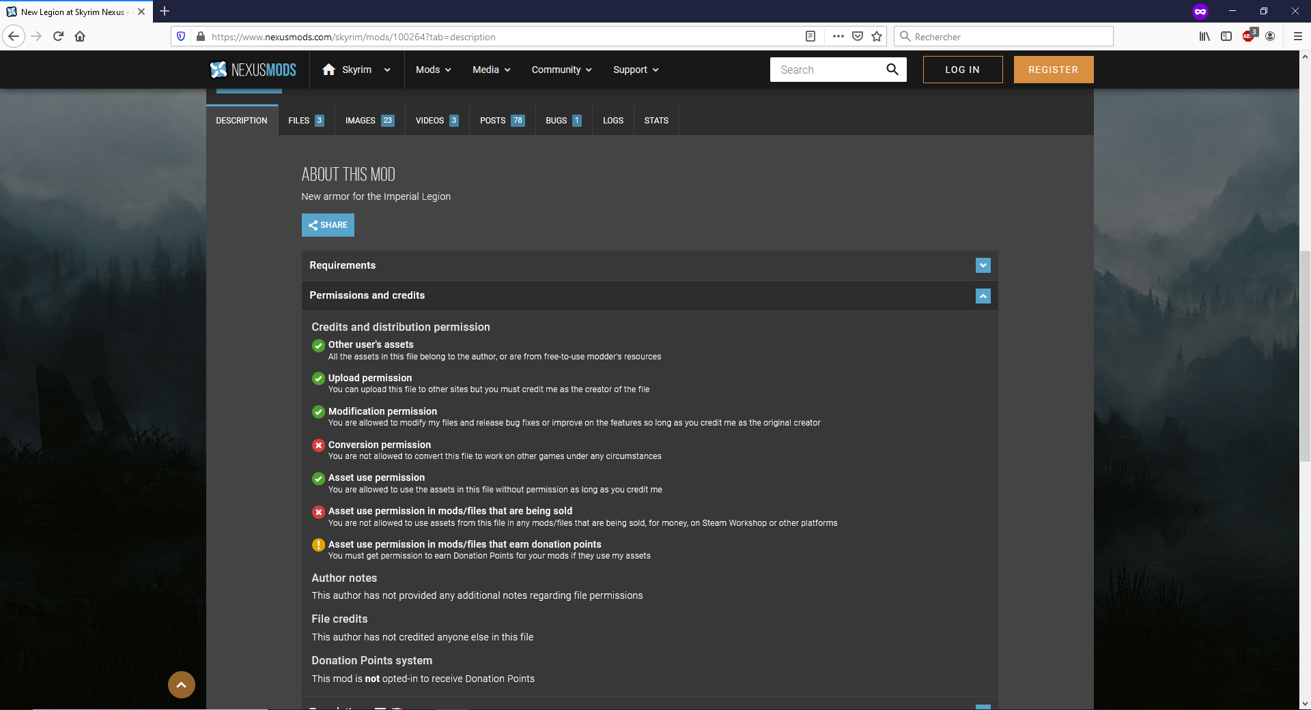Click the search magnifier icon
The image size is (1311, 710).
click(x=892, y=70)
